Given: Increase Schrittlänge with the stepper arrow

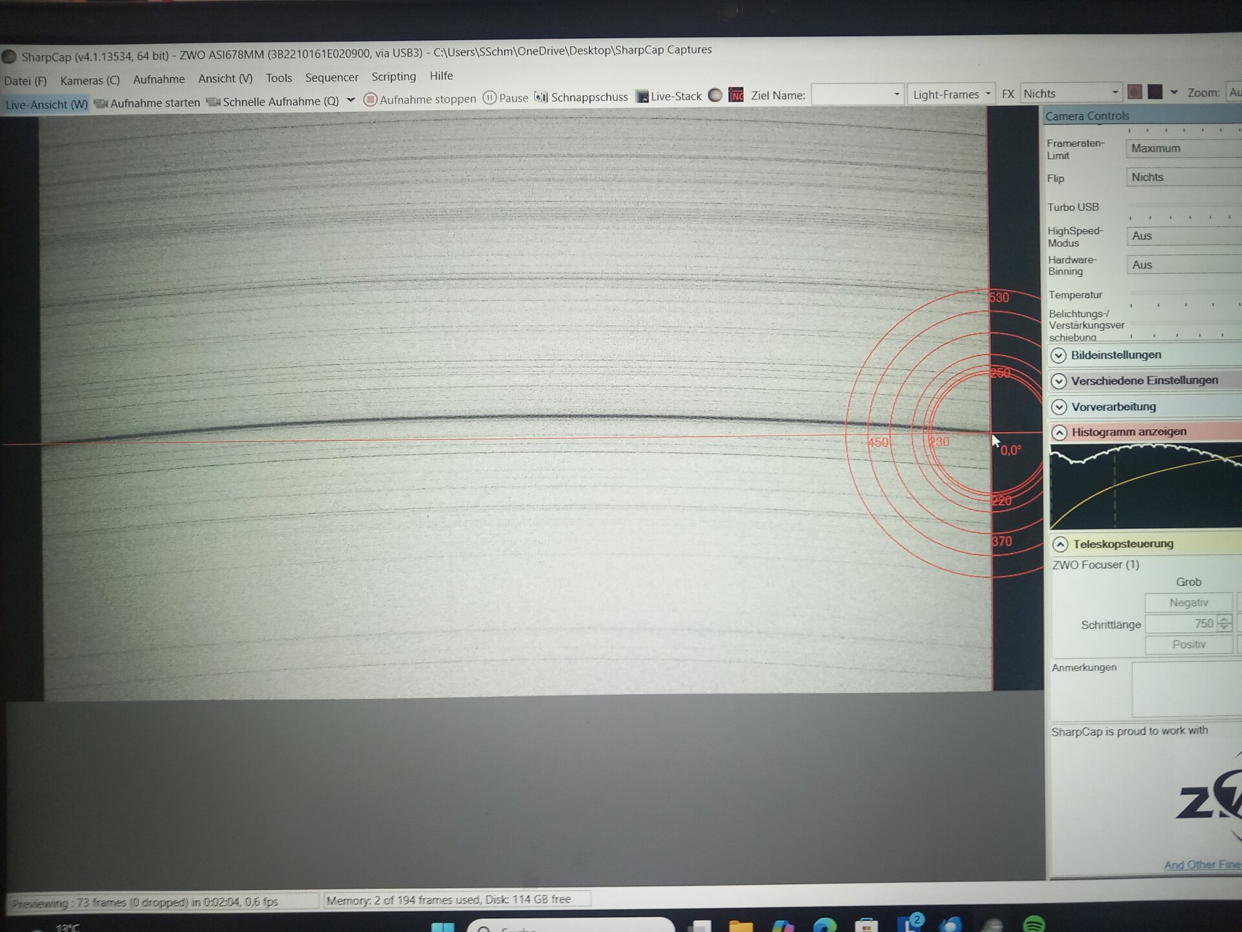Looking at the screenshot, I should tap(1224, 619).
